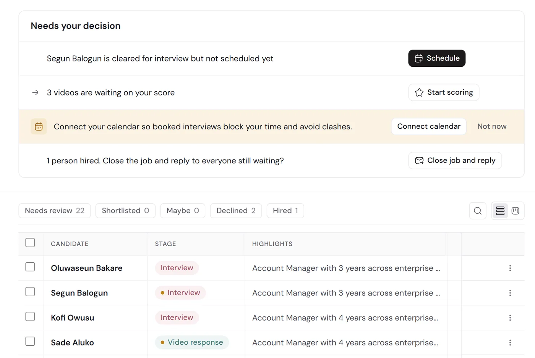Open Kofi Owusu's candidate profile
The height and width of the screenshot is (358, 535).
(73, 318)
